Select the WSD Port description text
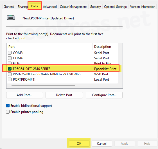Image resolution: width=158 pixels, height=149 pixels. [x=101, y=74]
